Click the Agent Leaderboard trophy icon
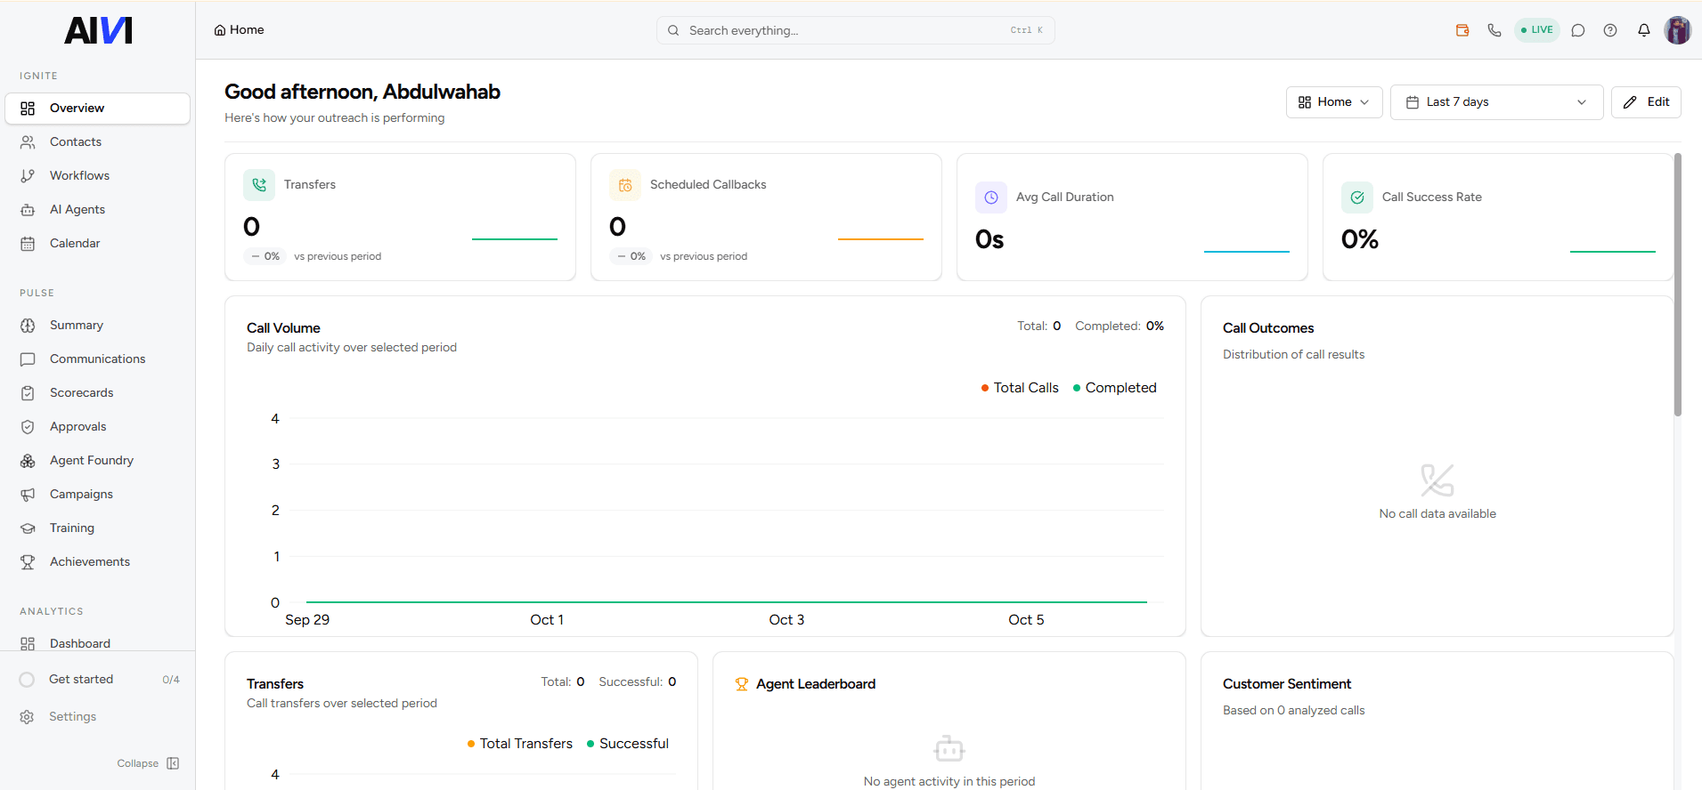The width and height of the screenshot is (1702, 790). pos(741,684)
